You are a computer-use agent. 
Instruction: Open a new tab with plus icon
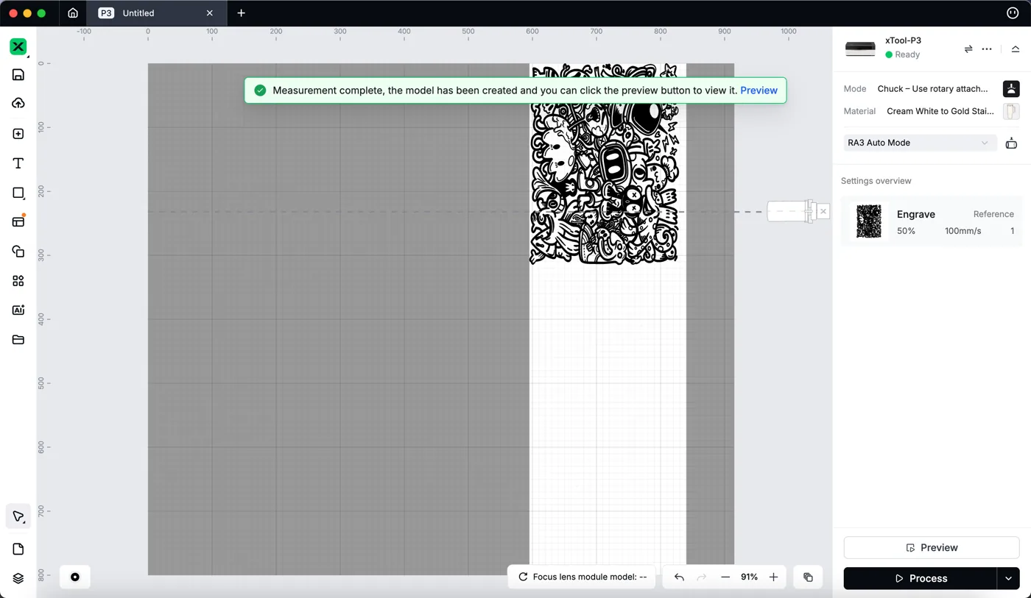(x=241, y=13)
